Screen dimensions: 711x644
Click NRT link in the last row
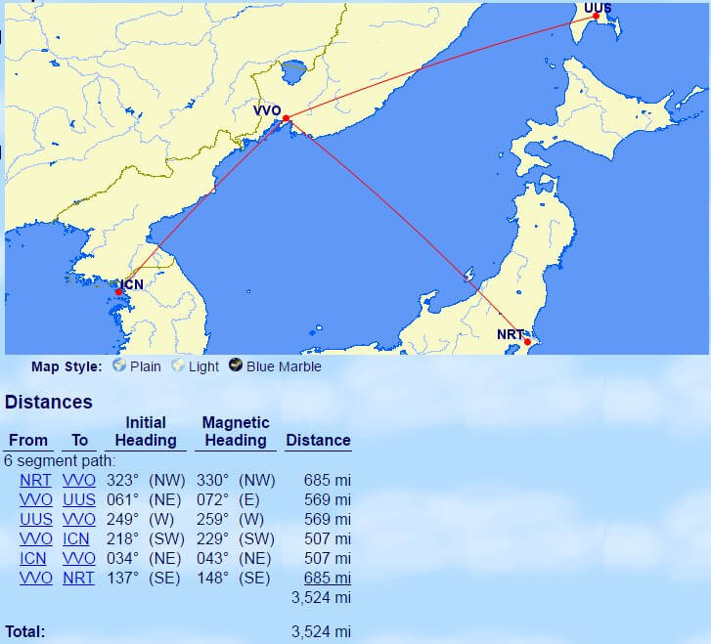click(78, 578)
